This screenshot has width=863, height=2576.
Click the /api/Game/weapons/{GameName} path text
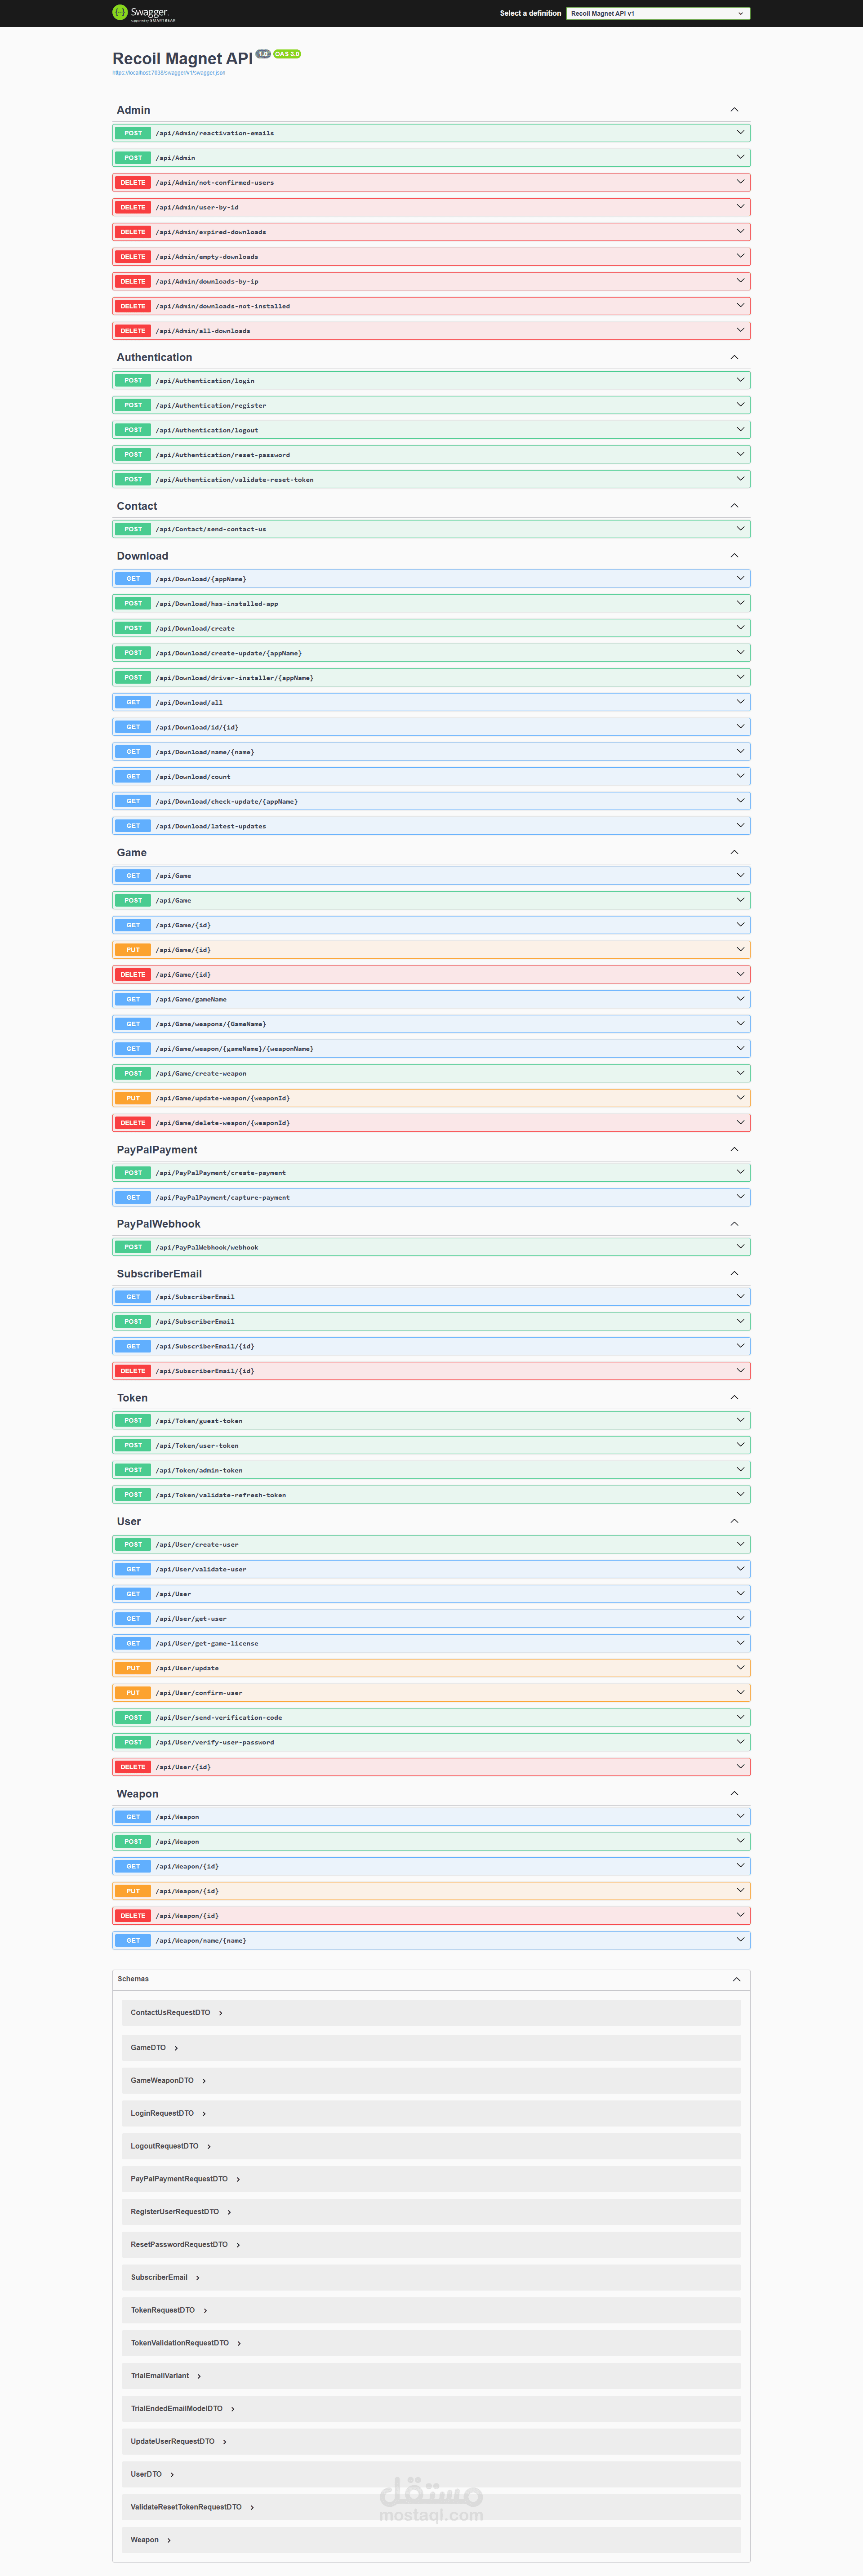point(211,1024)
